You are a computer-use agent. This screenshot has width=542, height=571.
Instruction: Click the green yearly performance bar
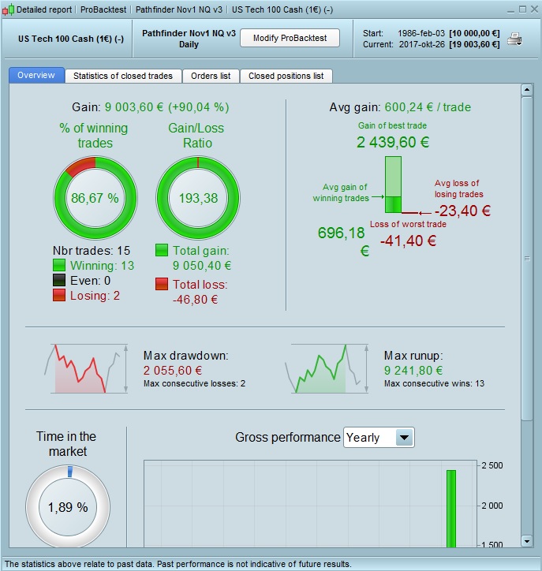(x=451, y=509)
